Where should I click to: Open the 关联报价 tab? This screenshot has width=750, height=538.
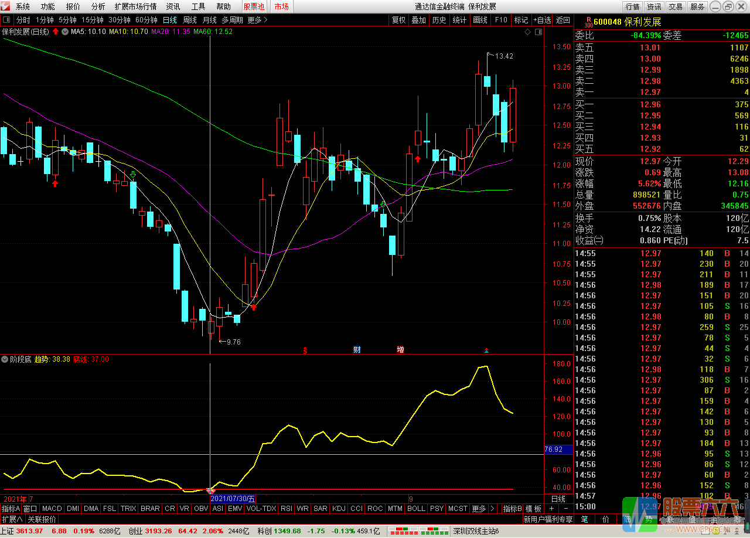pyautogui.click(x=42, y=519)
